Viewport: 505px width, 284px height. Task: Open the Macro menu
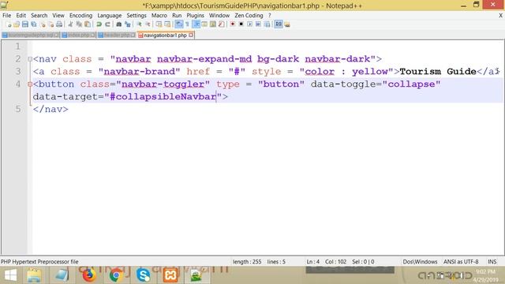click(x=159, y=16)
